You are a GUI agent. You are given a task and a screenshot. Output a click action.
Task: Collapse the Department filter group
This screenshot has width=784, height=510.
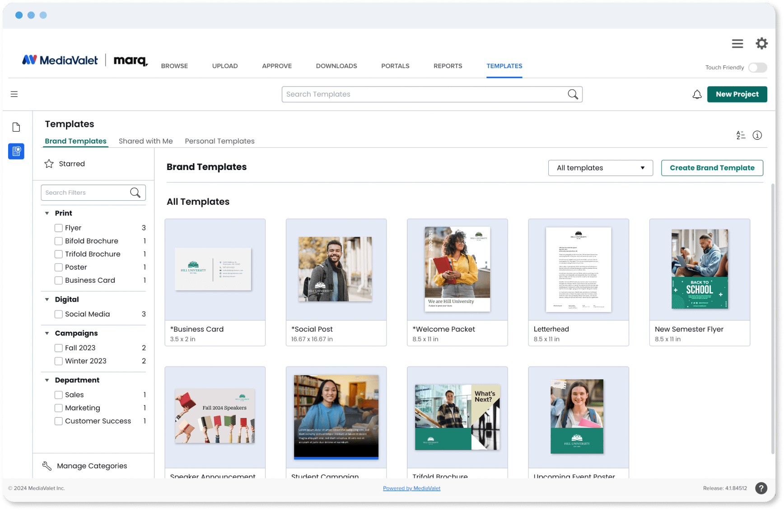[47, 380]
